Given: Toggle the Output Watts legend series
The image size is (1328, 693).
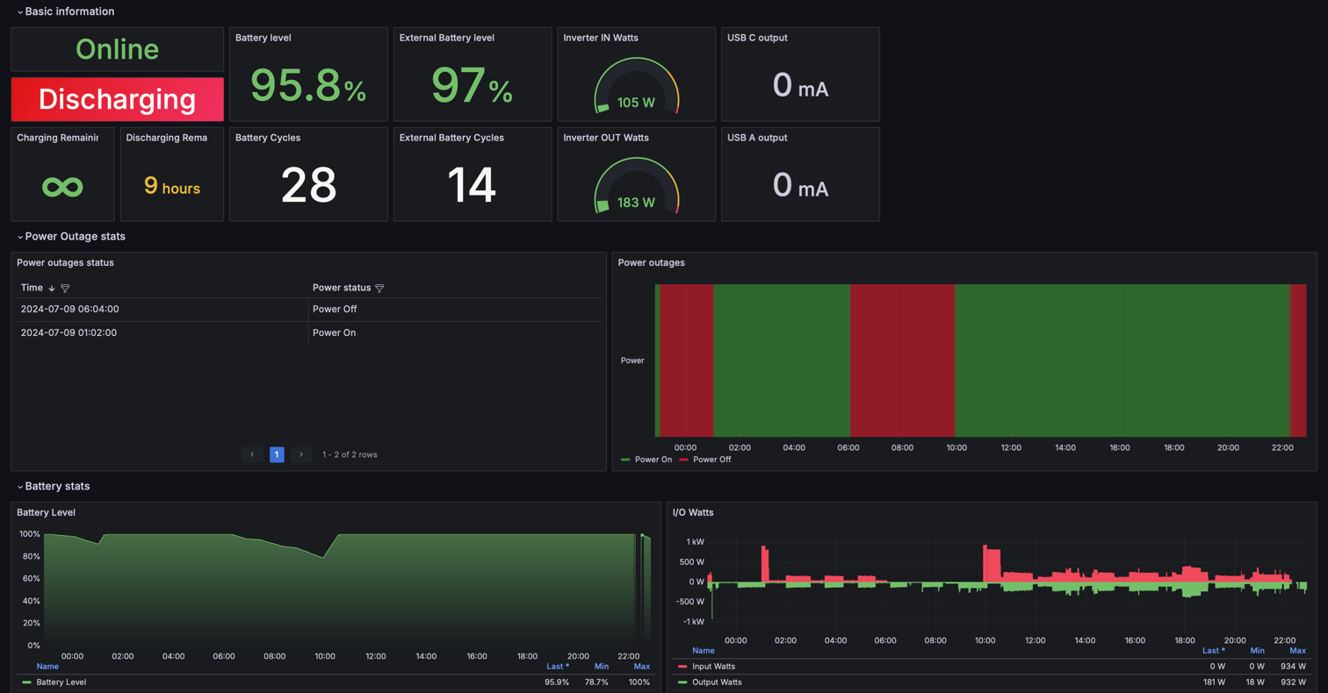Looking at the screenshot, I should (x=718, y=682).
